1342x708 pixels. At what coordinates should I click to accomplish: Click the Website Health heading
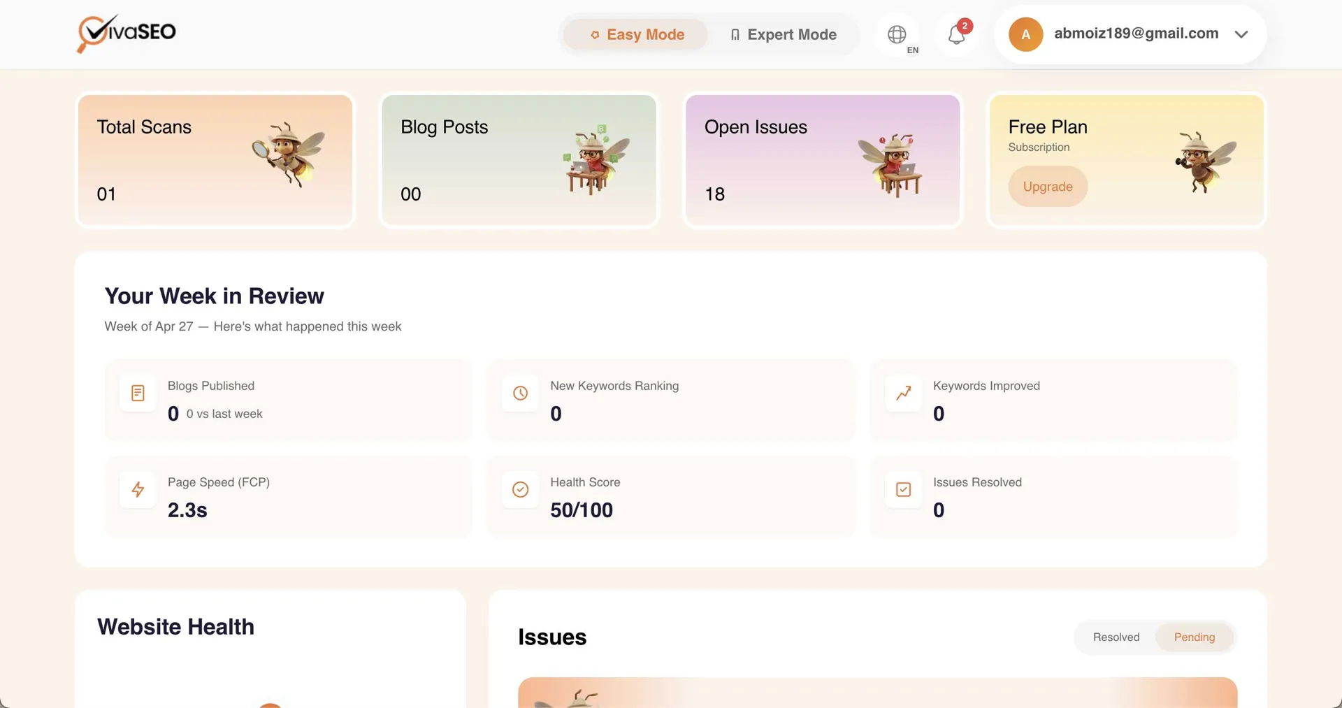pos(175,627)
